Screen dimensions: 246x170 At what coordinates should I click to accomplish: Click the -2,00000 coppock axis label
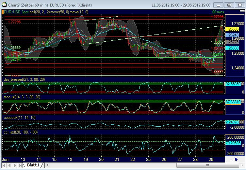click(x=237, y=127)
